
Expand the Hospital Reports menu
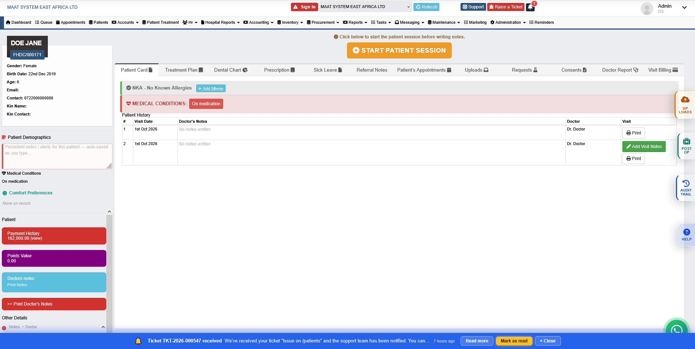[221, 22]
